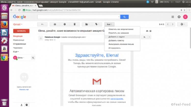The width and height of the screenshot is (191, 107).
Task: Switch to Hangouts conversations icon
Action: point(26,105)
